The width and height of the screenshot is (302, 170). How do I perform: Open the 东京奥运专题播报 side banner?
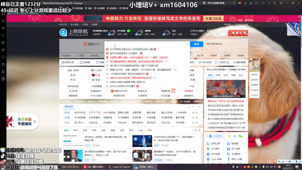point(22,121)
